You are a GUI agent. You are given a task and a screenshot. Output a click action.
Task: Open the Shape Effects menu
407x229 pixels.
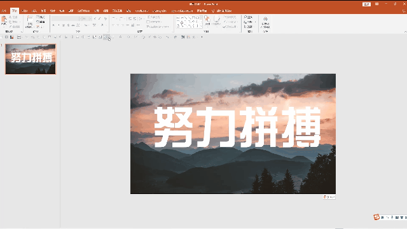point(230,27)
